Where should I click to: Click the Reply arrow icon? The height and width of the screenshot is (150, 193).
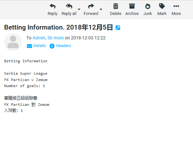[x=52, y=6]
